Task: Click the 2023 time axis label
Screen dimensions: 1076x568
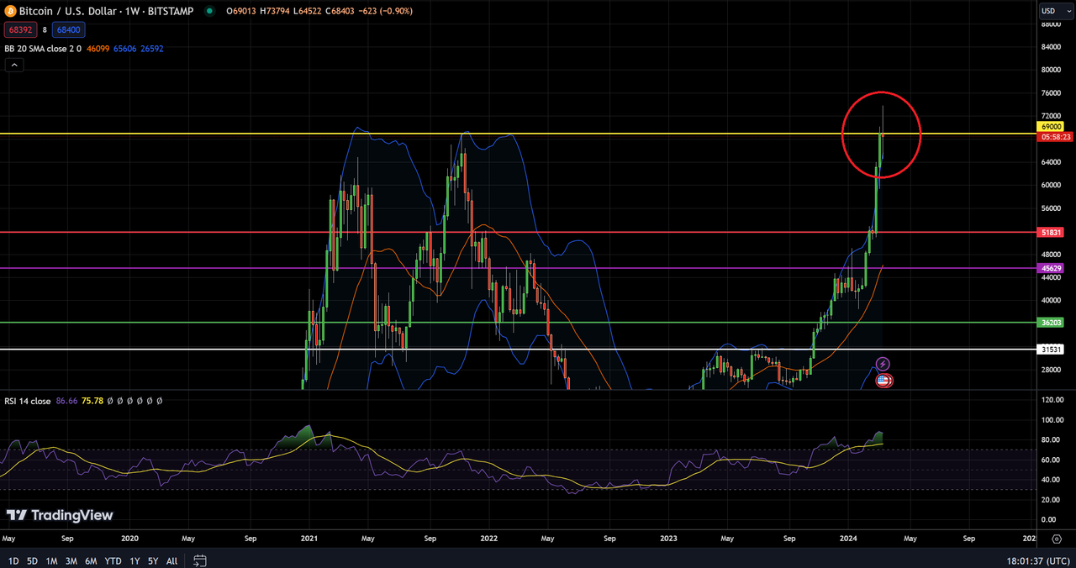Action: pos(669,538)
